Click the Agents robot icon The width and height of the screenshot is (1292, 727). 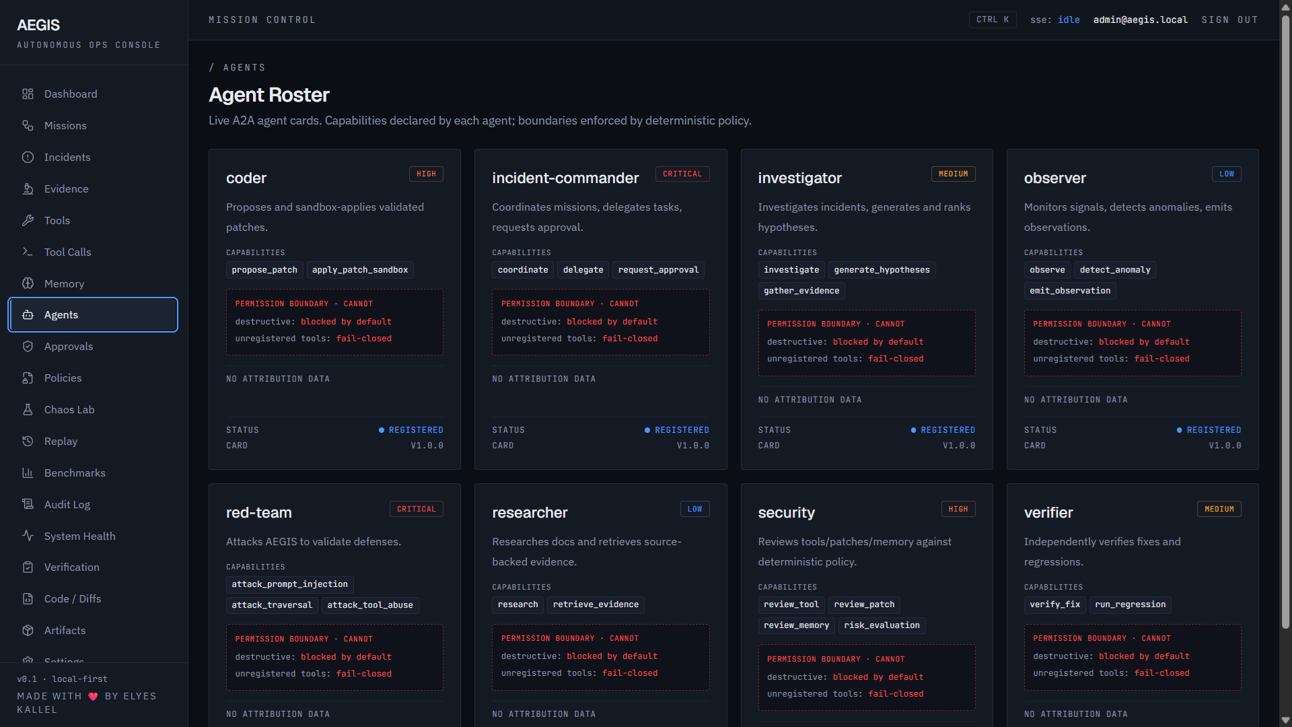click(28, 315)
